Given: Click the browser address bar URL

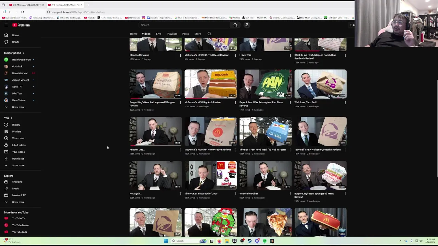Looking at the screenshot, I should click(x=78, y=12).
